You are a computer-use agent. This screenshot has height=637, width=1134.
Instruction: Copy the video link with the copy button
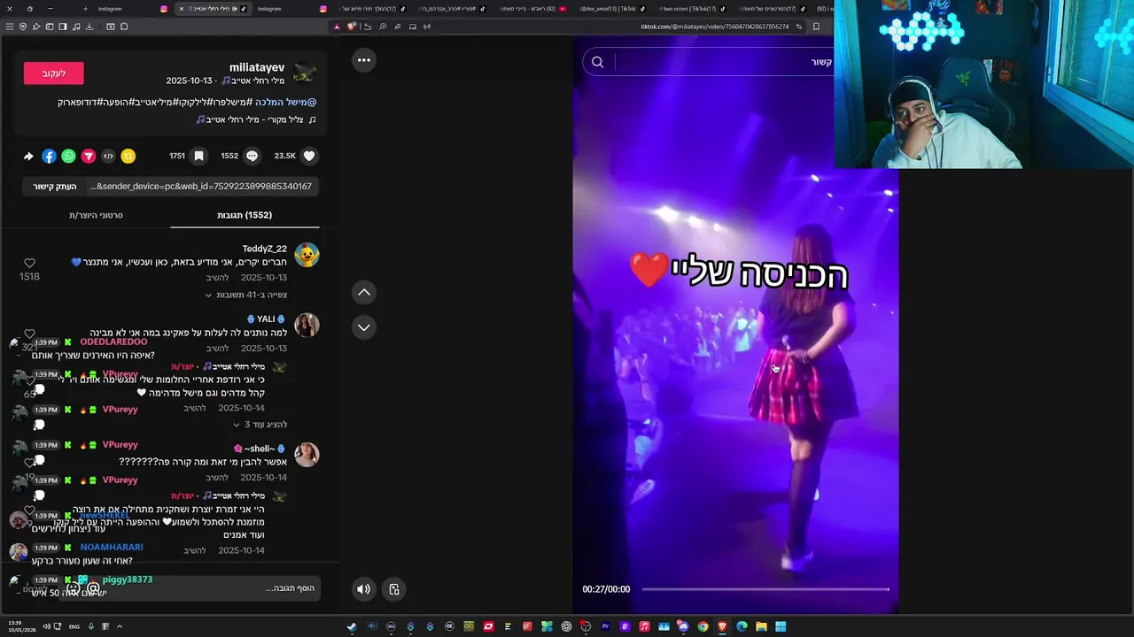click(55, 187)
